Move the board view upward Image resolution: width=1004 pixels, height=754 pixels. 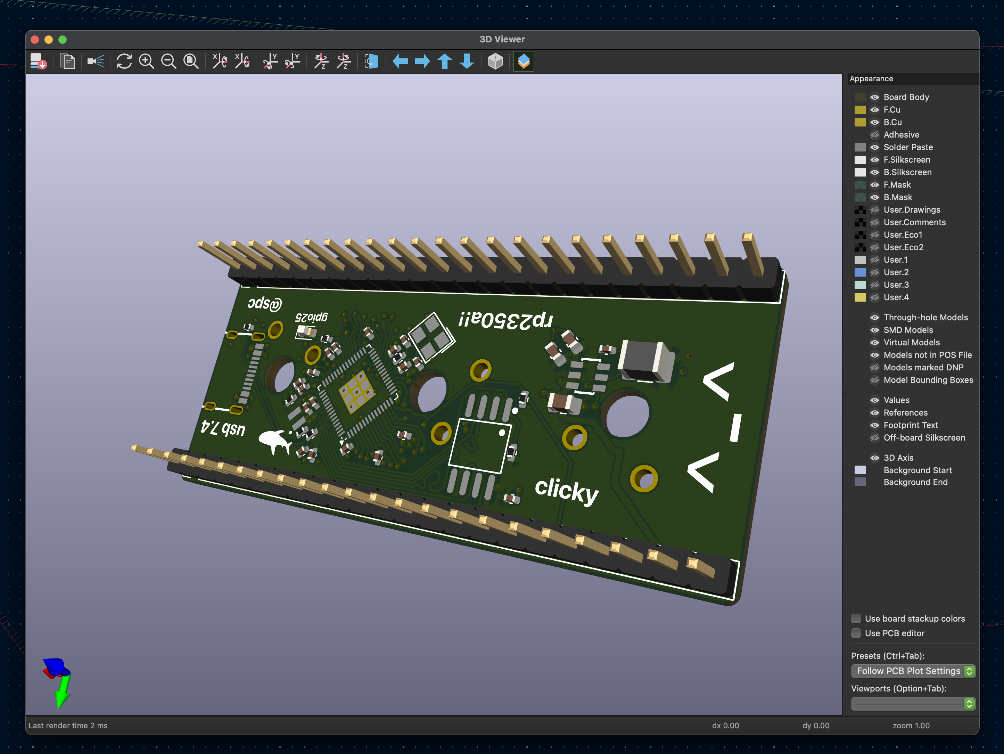pyautogui.click(x=444, y=61)
